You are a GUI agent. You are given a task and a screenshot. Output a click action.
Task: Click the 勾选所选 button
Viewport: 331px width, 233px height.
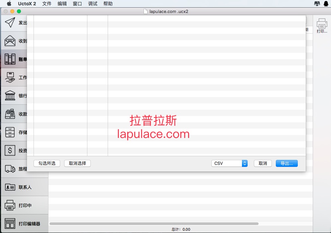[x=47, y=163]
